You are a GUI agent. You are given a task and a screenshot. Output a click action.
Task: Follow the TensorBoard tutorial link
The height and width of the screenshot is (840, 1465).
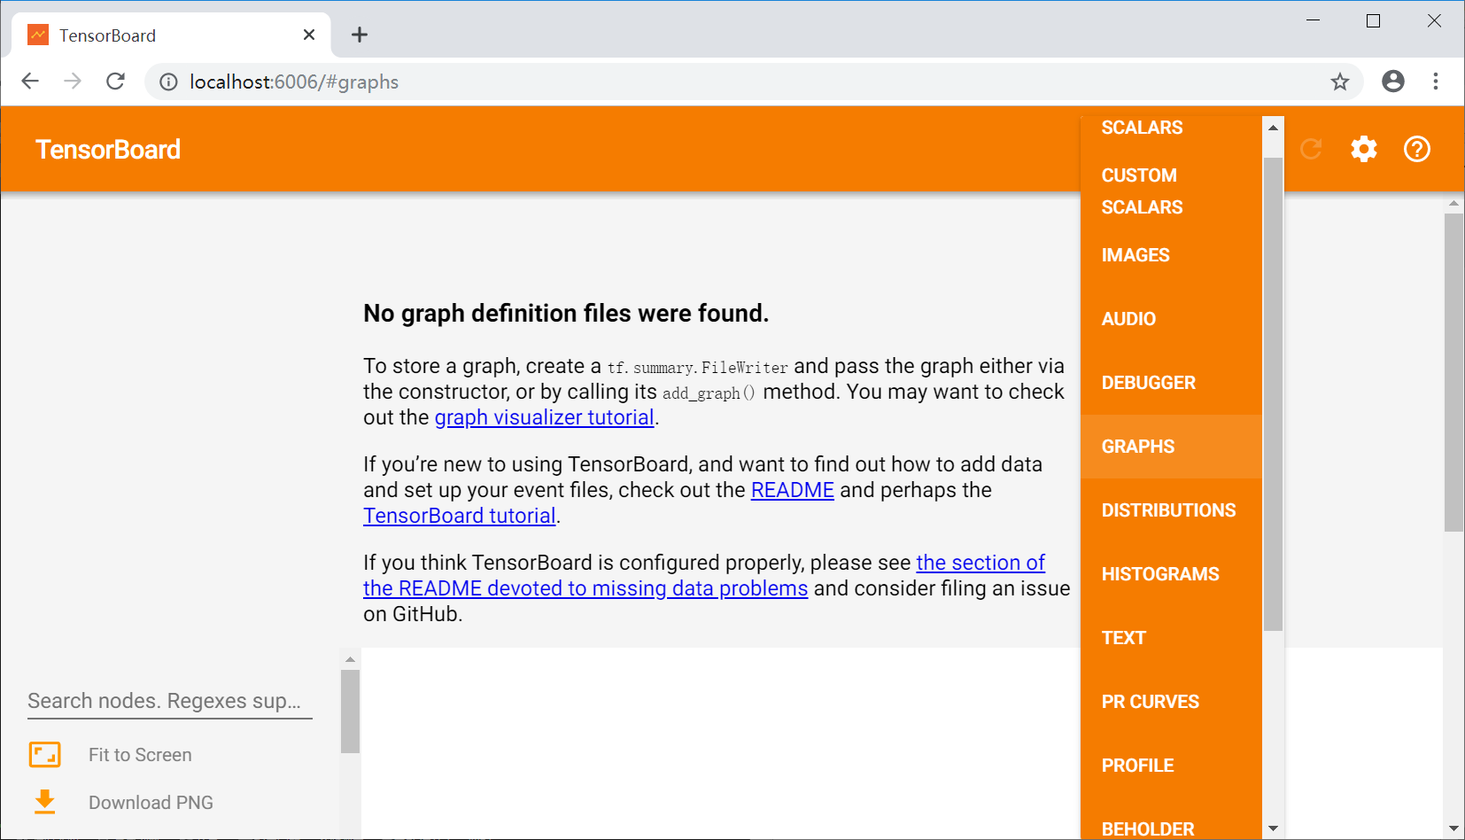(459, 516)
